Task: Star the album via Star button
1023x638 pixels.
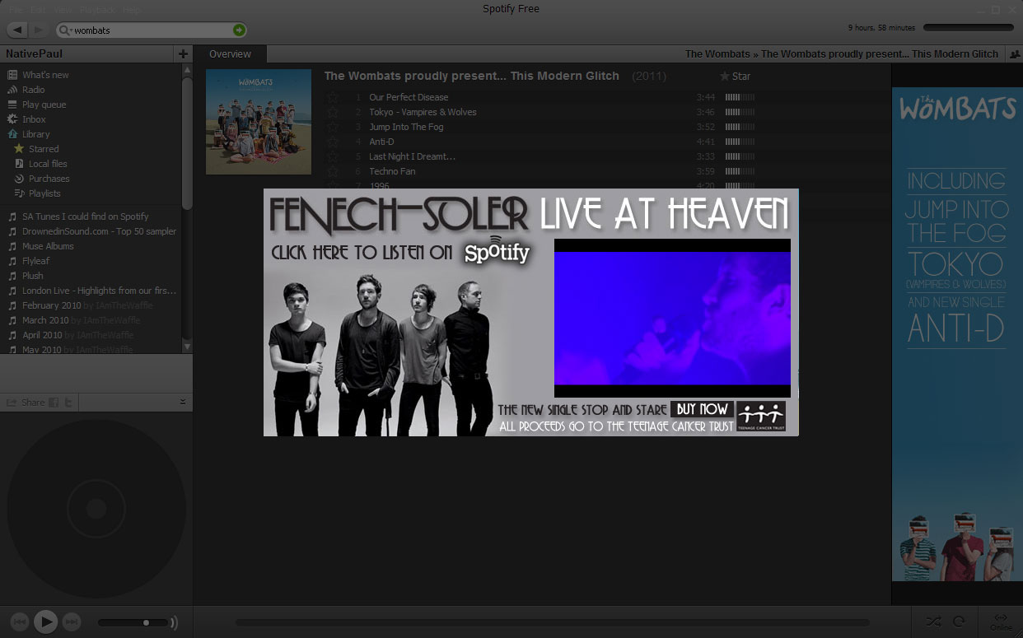Action: (x=735, y=76)
